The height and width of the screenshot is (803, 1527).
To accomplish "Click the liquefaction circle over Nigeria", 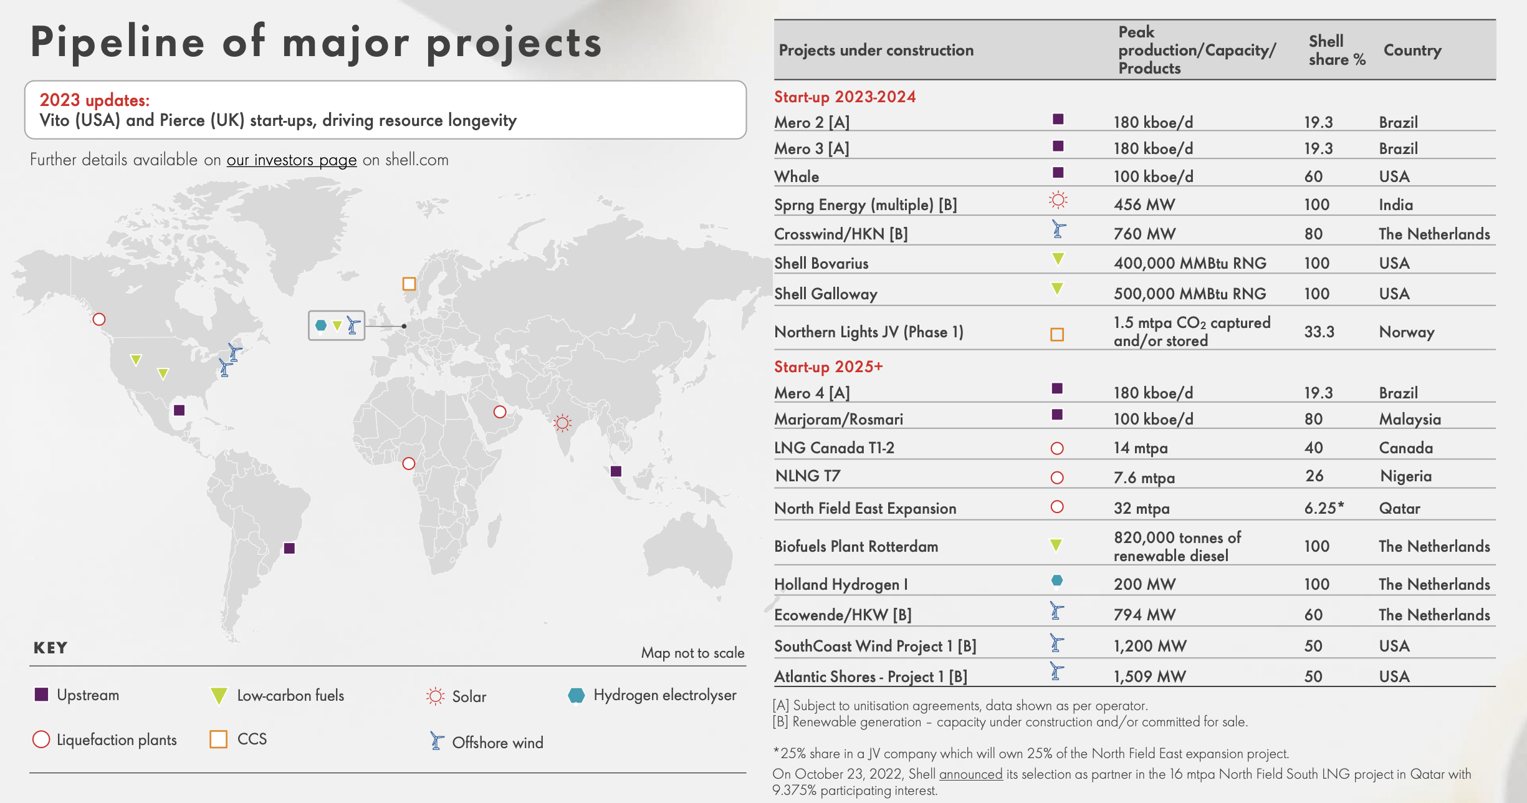I will [409, 464].
